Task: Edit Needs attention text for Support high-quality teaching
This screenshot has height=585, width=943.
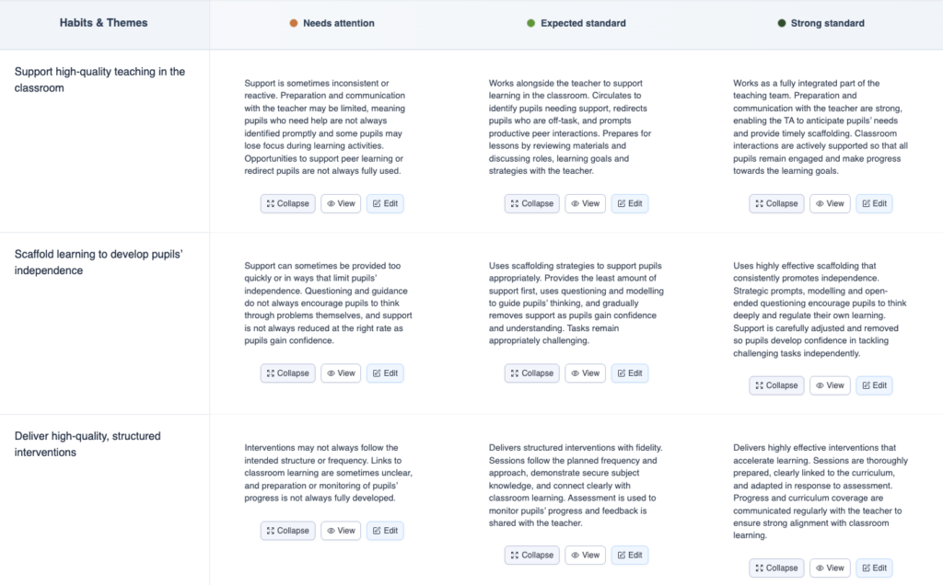Action: [x=385, y=204]
